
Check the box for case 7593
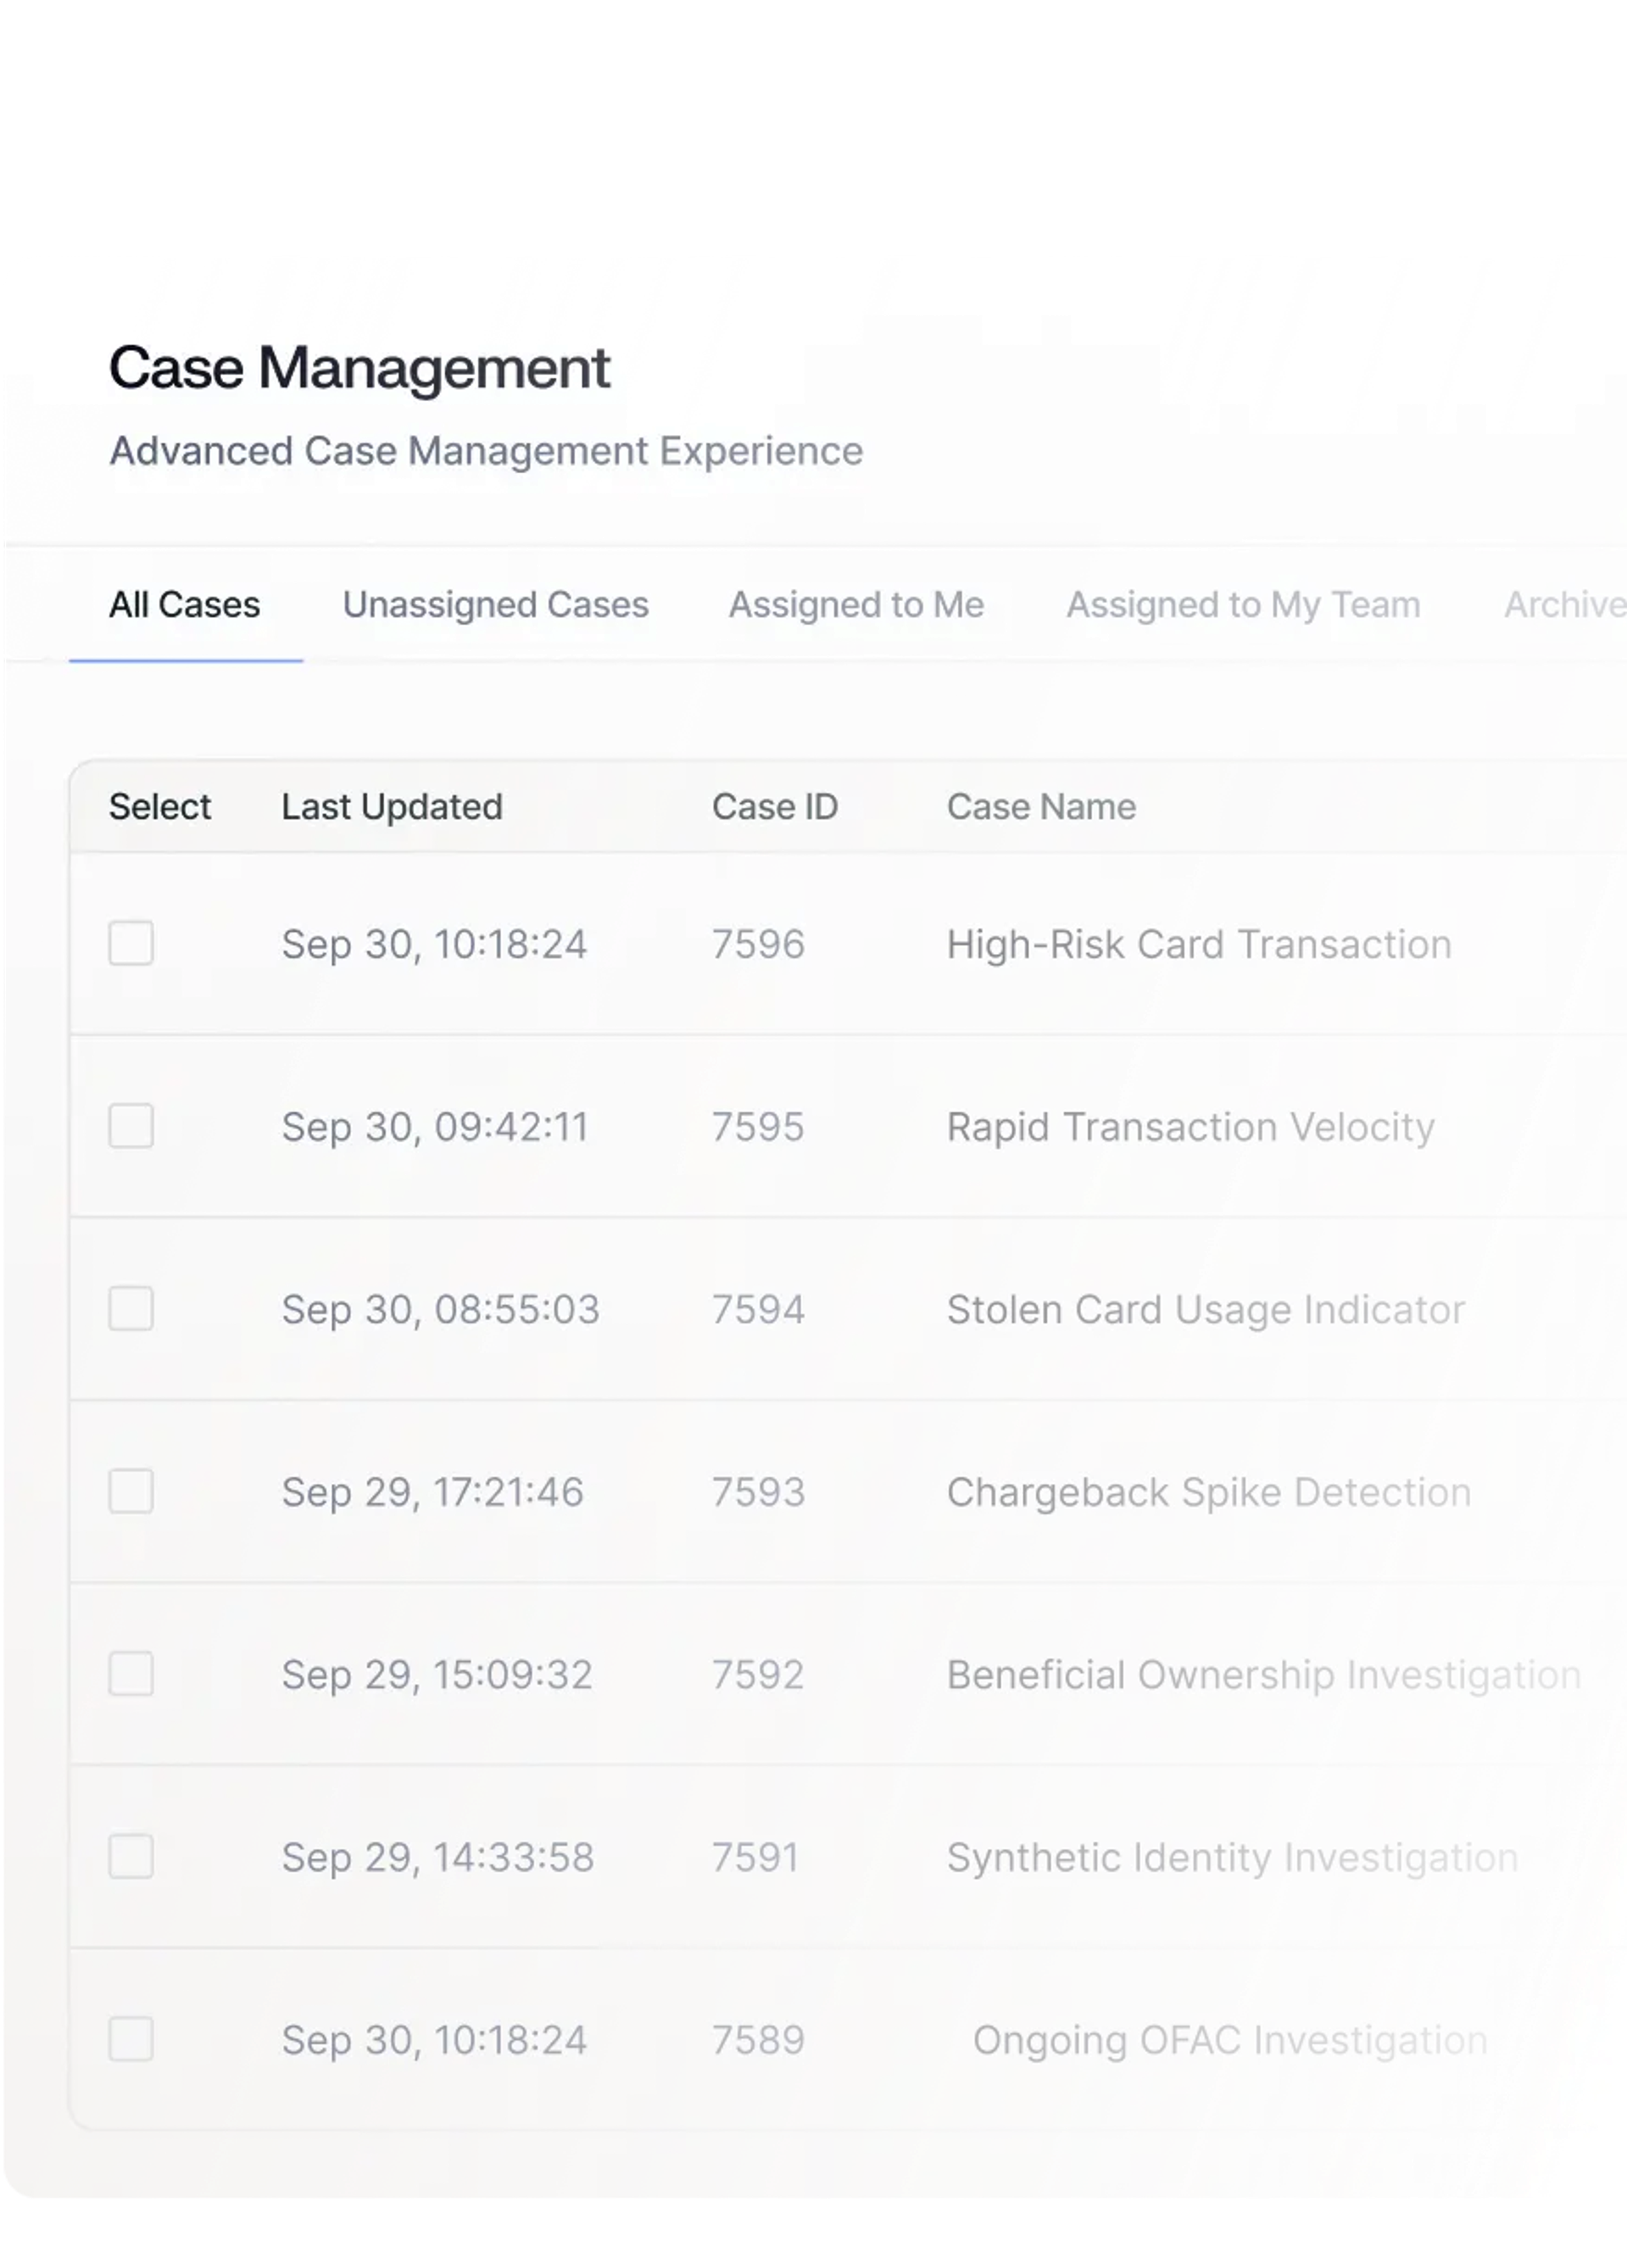131,1491
